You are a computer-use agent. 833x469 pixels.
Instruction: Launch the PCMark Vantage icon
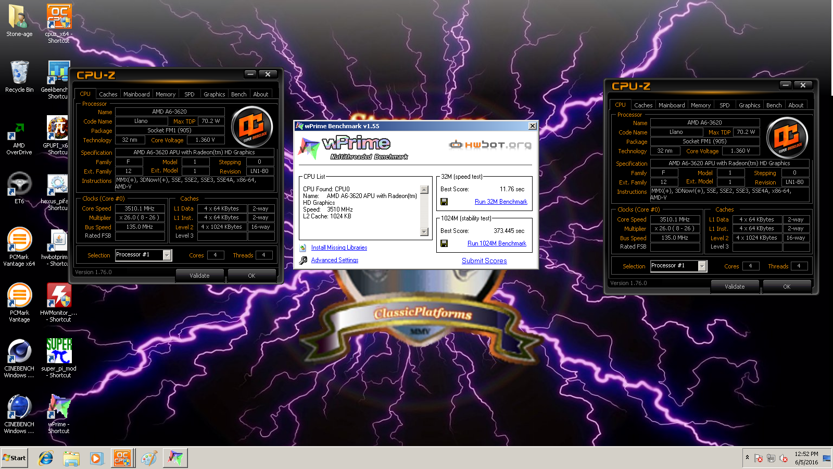(x=19, y=302)
